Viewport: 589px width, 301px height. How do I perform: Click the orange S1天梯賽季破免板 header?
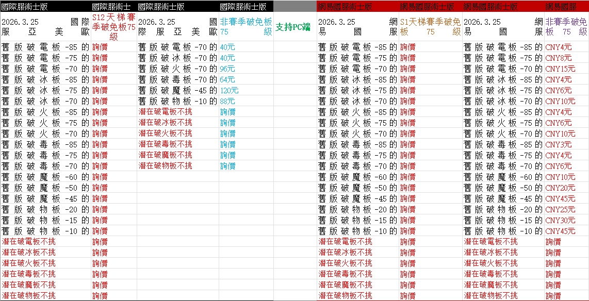[430, 27]
